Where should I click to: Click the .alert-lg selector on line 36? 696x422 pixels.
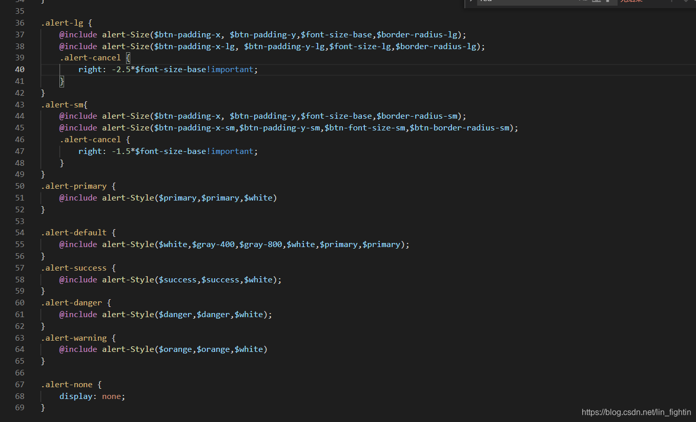click(x=62, y=23)
